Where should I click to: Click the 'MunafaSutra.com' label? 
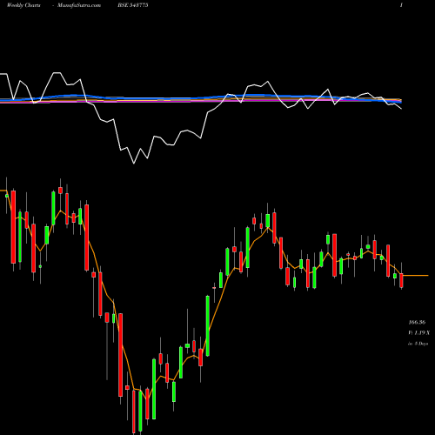pyautogui.click(x=79, y=5)
